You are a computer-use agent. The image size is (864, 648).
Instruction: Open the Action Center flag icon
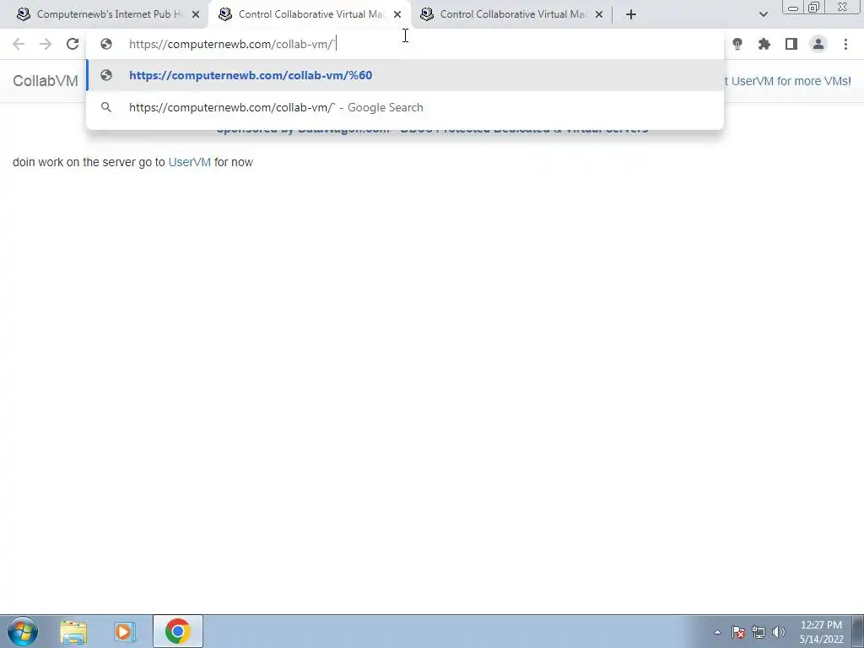coord(738,632)
